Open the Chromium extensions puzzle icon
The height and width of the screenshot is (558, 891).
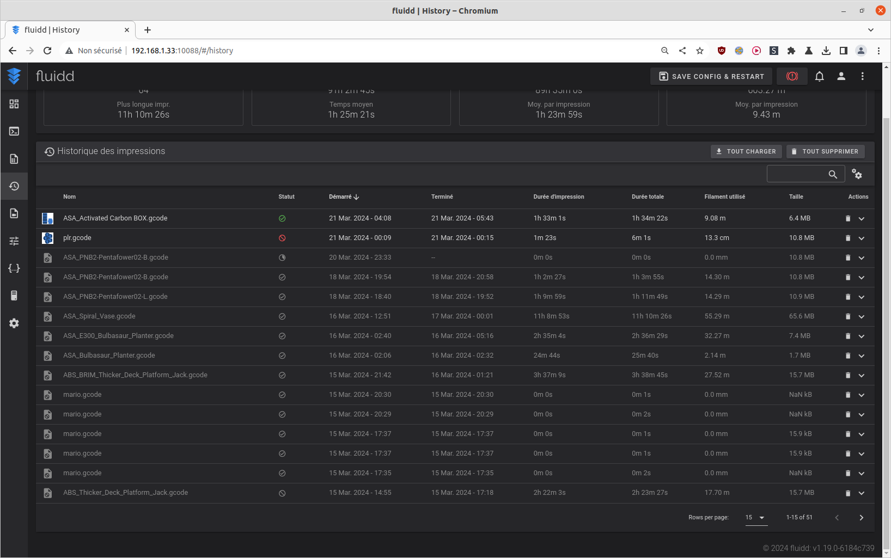[x=791, y=51]
